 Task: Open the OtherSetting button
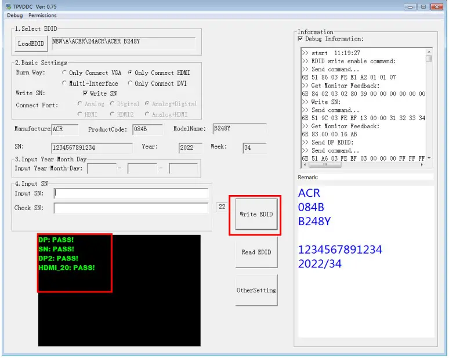pos(256,291)
